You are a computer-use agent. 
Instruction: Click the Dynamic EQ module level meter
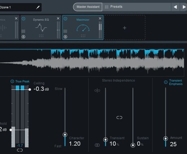pos(58,30)
